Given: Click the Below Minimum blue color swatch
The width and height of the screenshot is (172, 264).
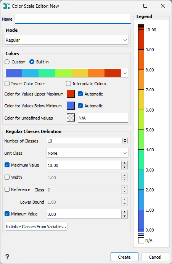Looking at the screenshot, I should [x=71, y=105].
